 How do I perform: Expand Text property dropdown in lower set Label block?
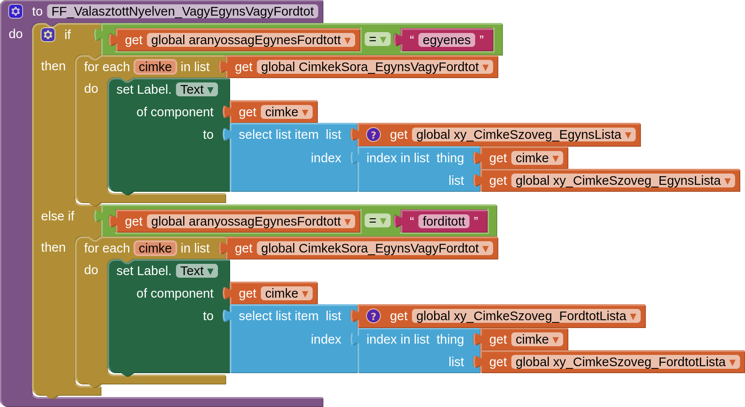[197, 271]
